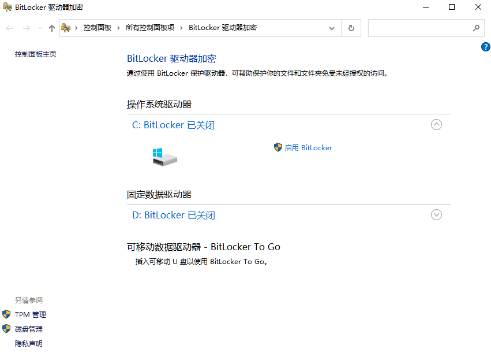Click D: BitLocker 已关闭 heading
Viewport: 491px width, 360px height.
tap(174, 215)
